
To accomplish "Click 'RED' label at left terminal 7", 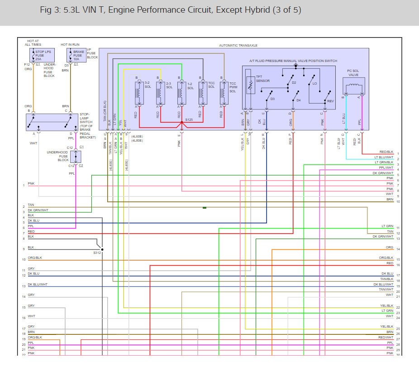I will pos(31,232).
